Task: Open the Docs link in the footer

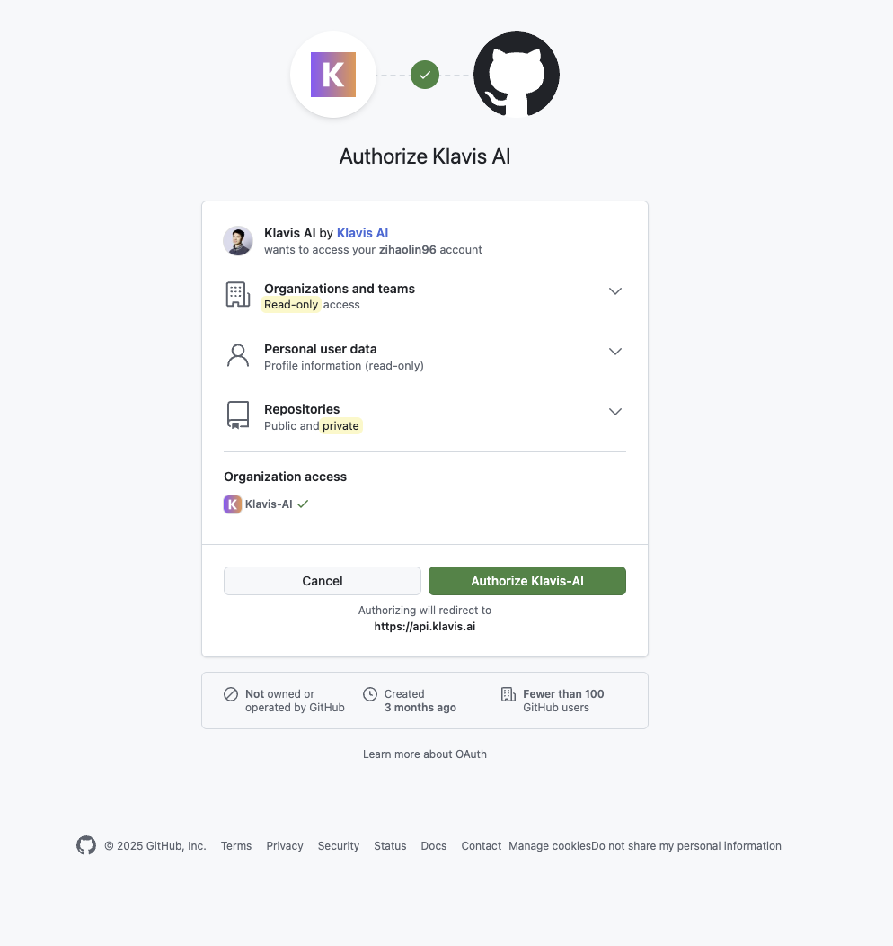Action: pos(433,845)
